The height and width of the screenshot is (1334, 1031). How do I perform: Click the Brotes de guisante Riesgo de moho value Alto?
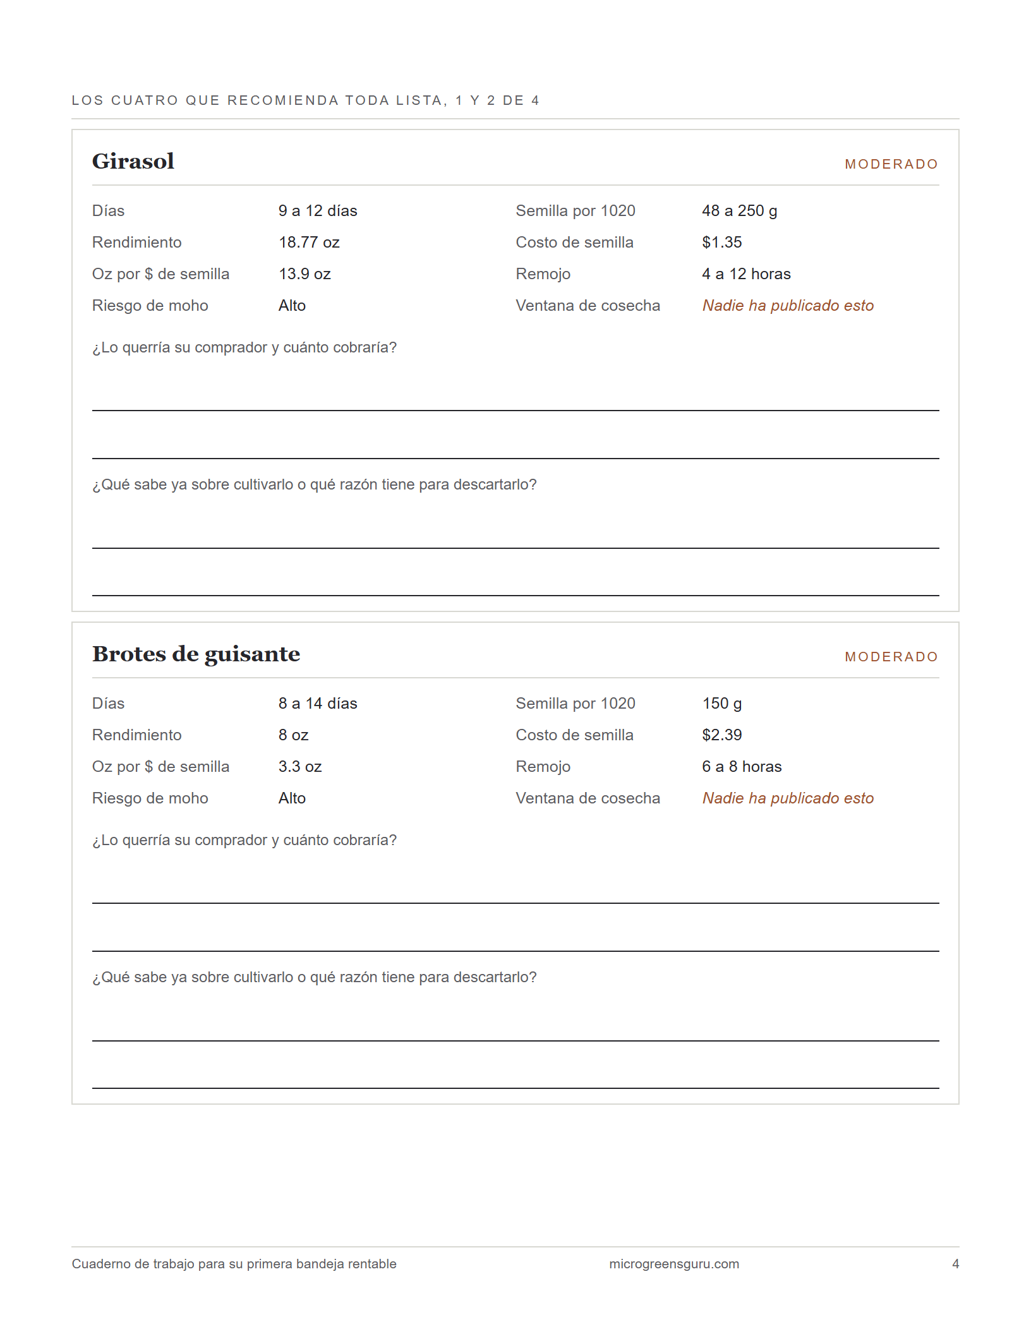tap(292, 798)
